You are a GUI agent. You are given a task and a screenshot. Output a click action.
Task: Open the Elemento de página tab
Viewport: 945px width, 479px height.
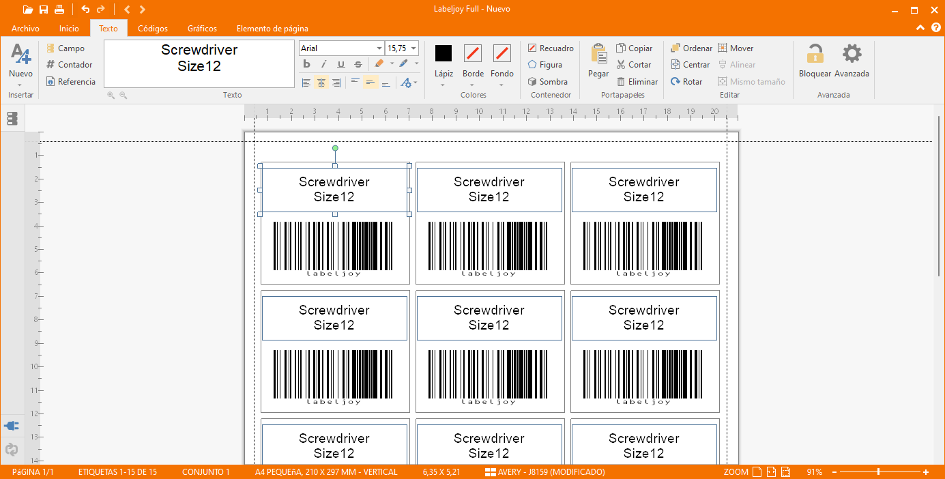pos(272,29)
